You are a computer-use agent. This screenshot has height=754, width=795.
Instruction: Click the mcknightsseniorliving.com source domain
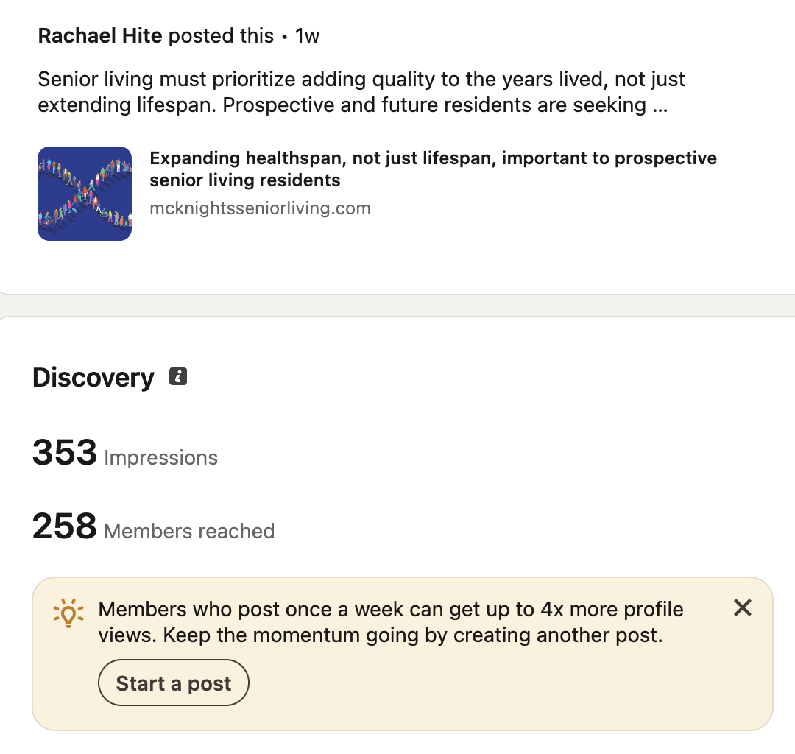pos(260,208)
